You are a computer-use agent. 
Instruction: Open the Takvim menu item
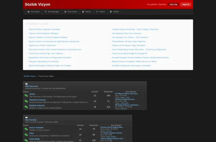[x=86, y=12]
